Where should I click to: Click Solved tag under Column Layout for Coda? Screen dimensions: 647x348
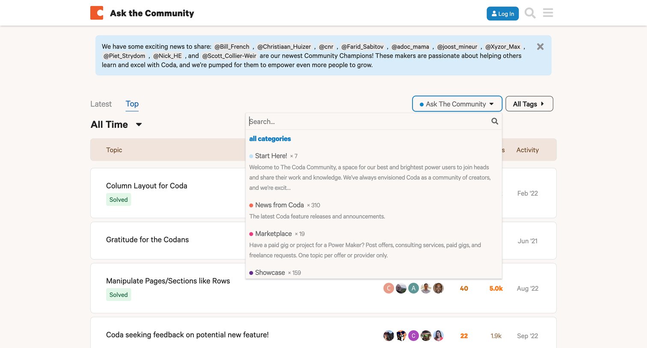(x=119, y=200)
